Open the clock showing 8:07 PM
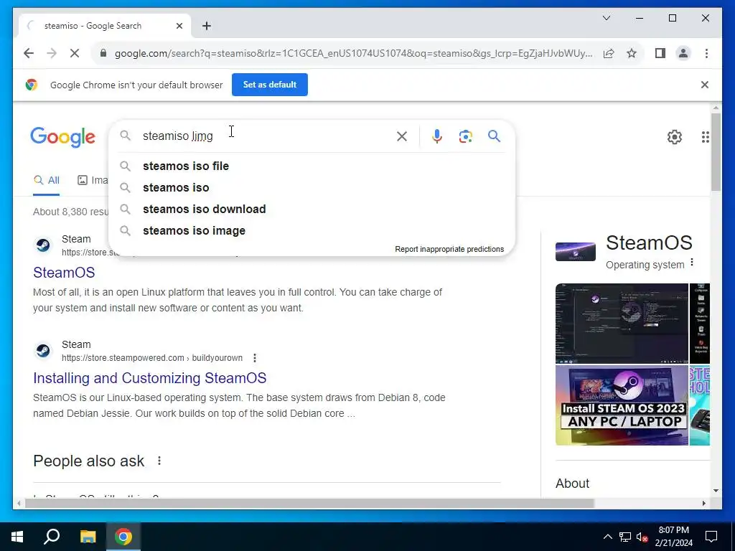The height and width of the screenshot is (551, 735). tap(673, 537)
